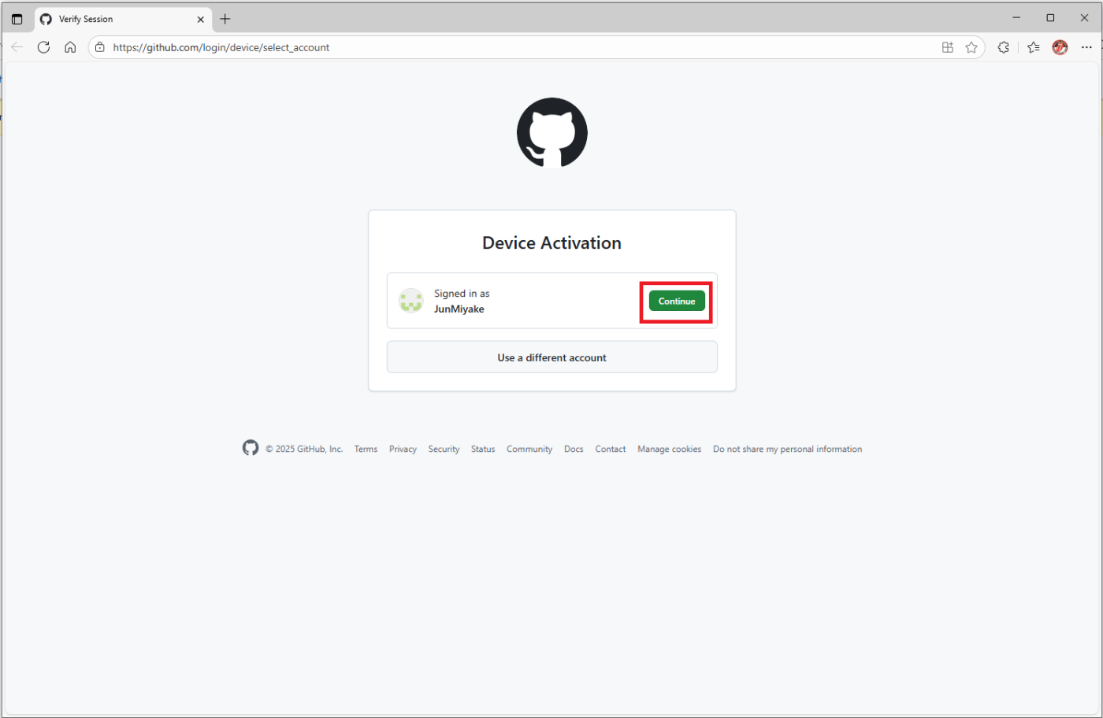Refresh the page with reload icon
Viewport: 1103px width, 718px height.
point(43,47)
